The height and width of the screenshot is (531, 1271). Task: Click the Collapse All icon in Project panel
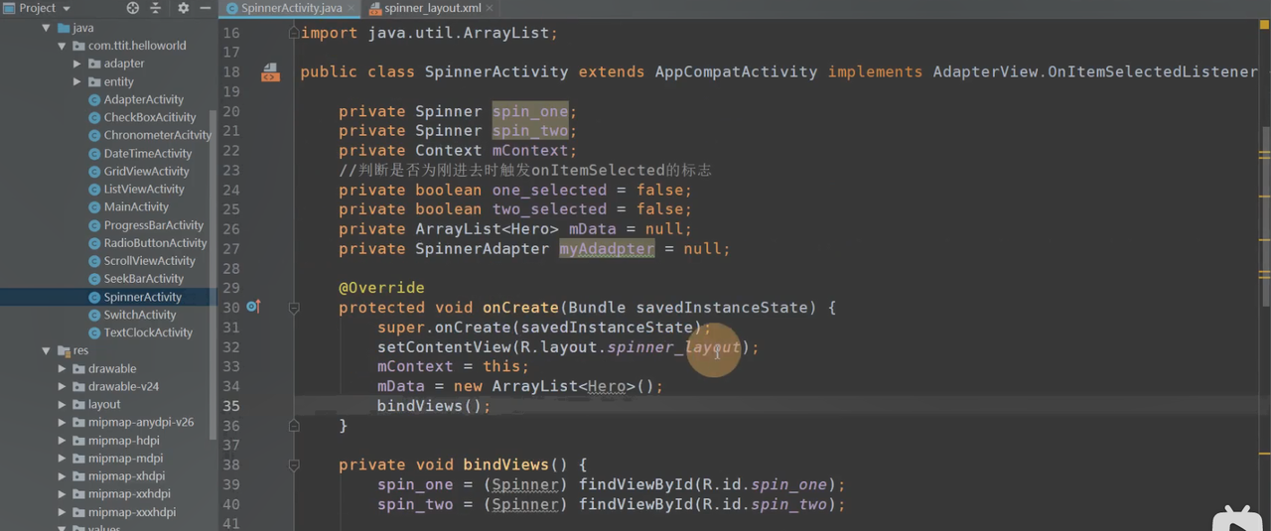coord(156,8)
